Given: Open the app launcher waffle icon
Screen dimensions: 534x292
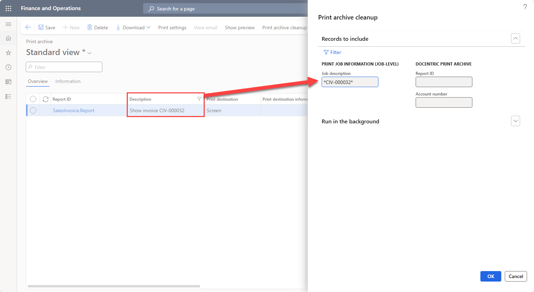Looking at the screenshot, I should tap(8, 8).
